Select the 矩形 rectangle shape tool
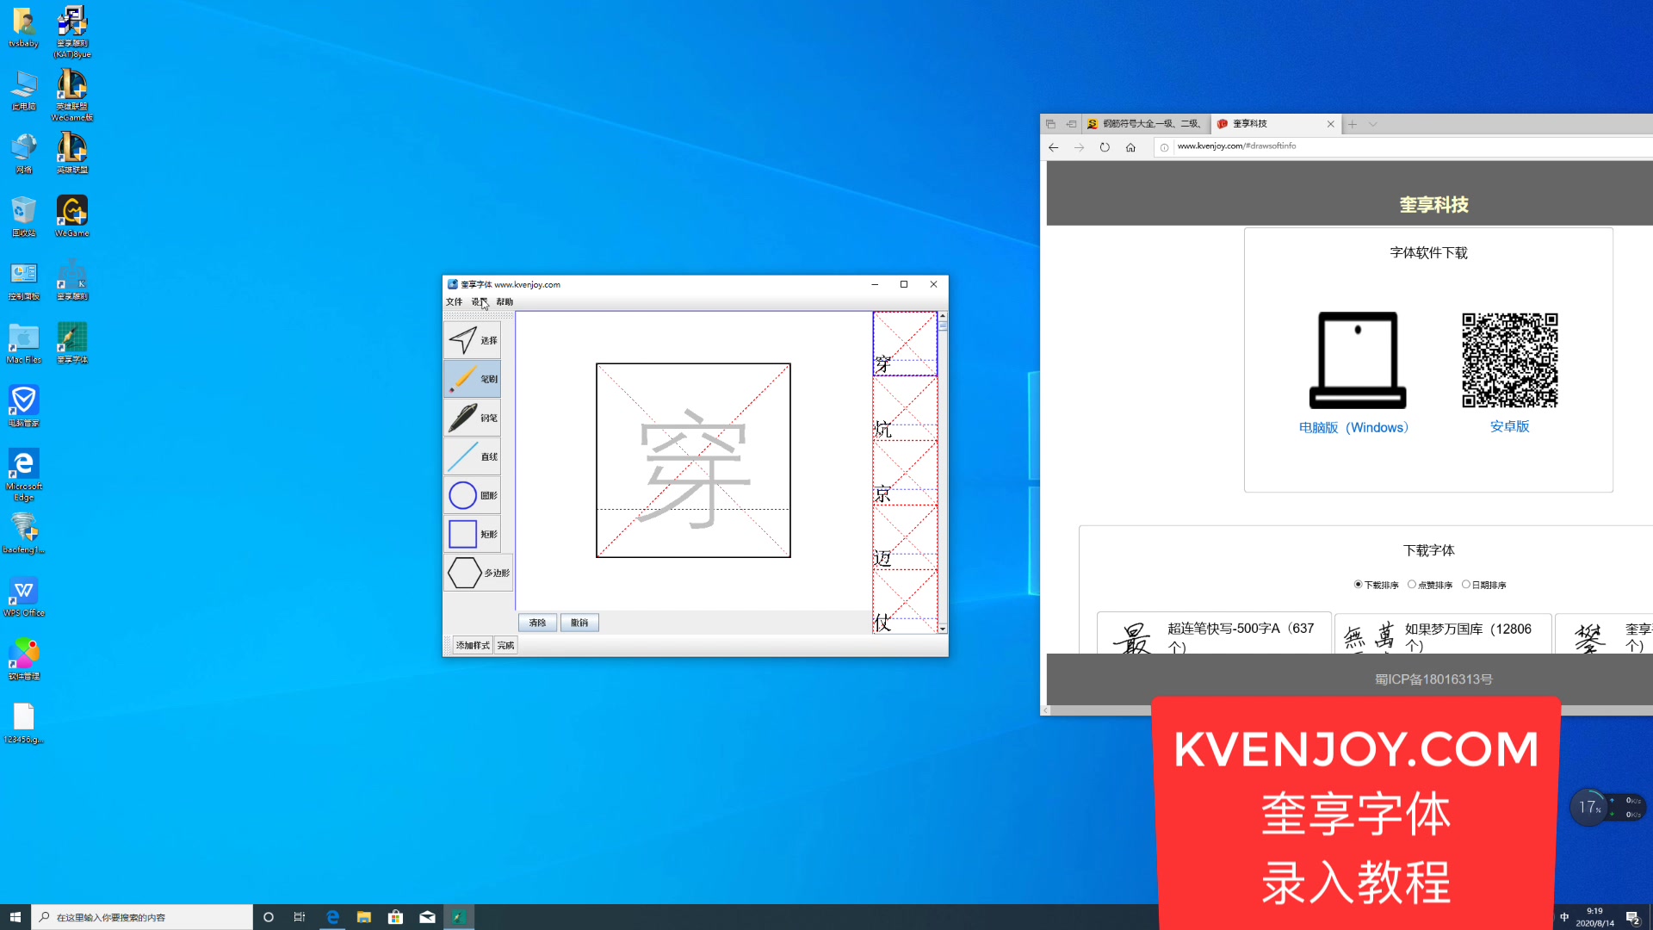 tap(472, 534)
